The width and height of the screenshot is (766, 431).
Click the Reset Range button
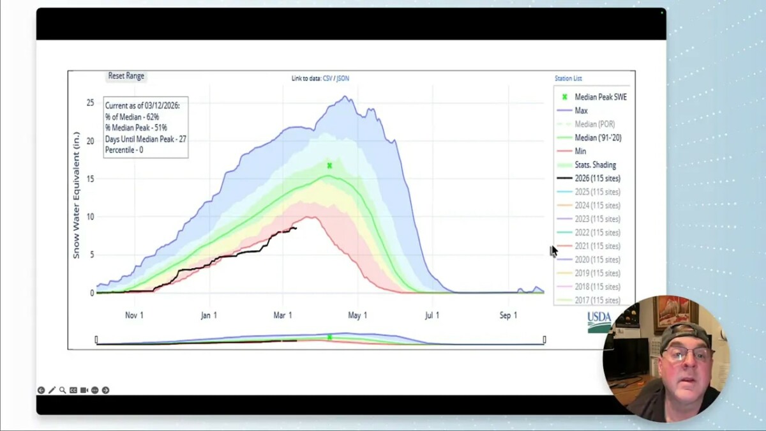pos(125,75)
